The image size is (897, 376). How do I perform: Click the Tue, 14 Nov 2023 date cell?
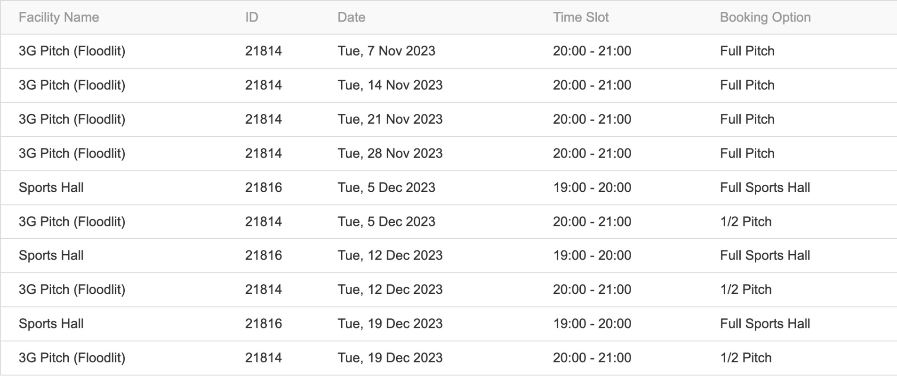(x=390, y=85)
